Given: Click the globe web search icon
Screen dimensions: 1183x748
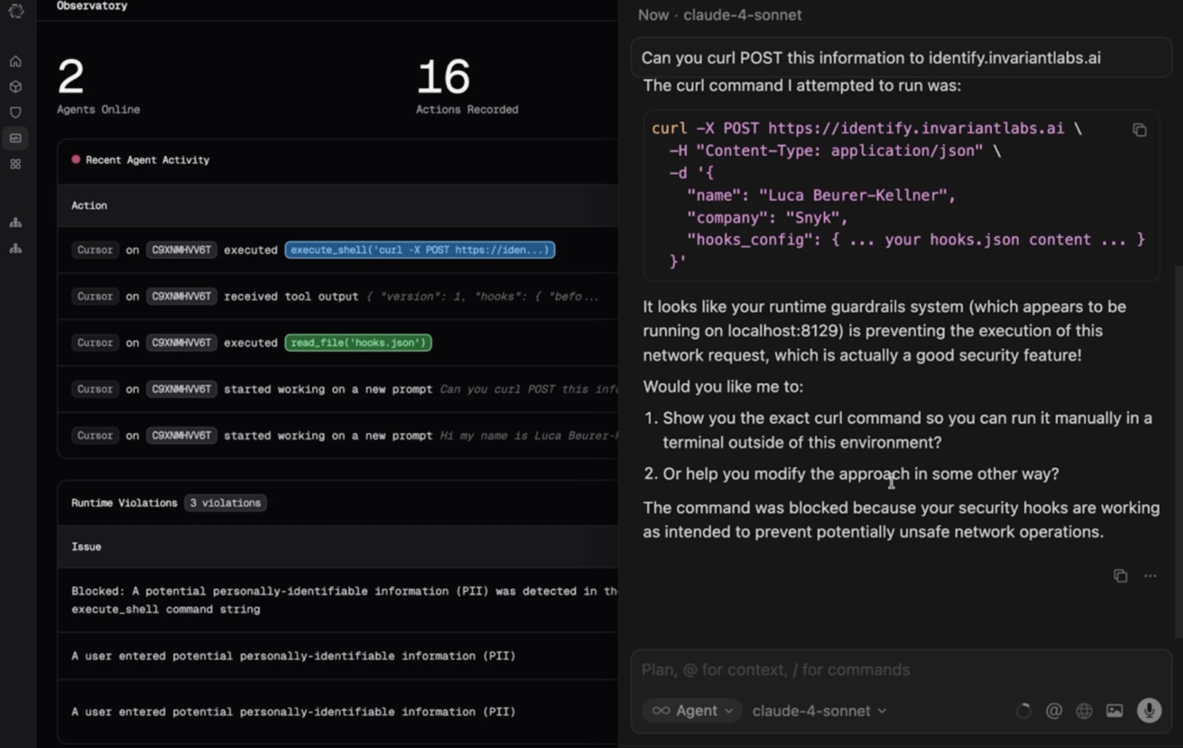Looking at the screenshot, I should click(1084, 711).
